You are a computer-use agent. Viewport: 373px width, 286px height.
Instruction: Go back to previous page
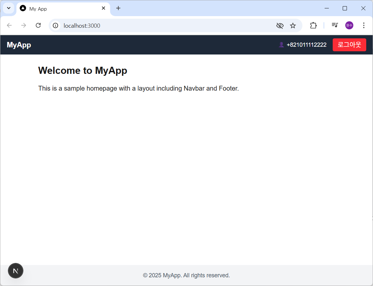9,25
